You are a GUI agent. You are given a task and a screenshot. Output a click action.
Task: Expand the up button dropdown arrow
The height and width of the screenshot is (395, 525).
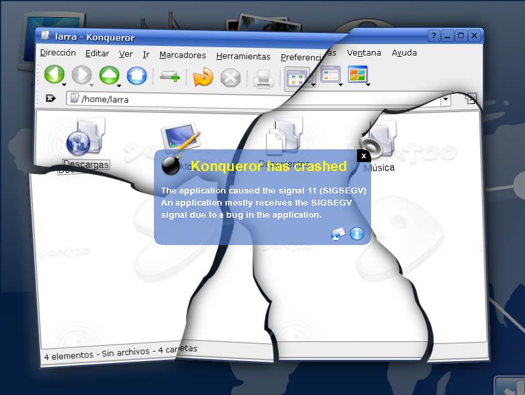click(x=119, y=86)
